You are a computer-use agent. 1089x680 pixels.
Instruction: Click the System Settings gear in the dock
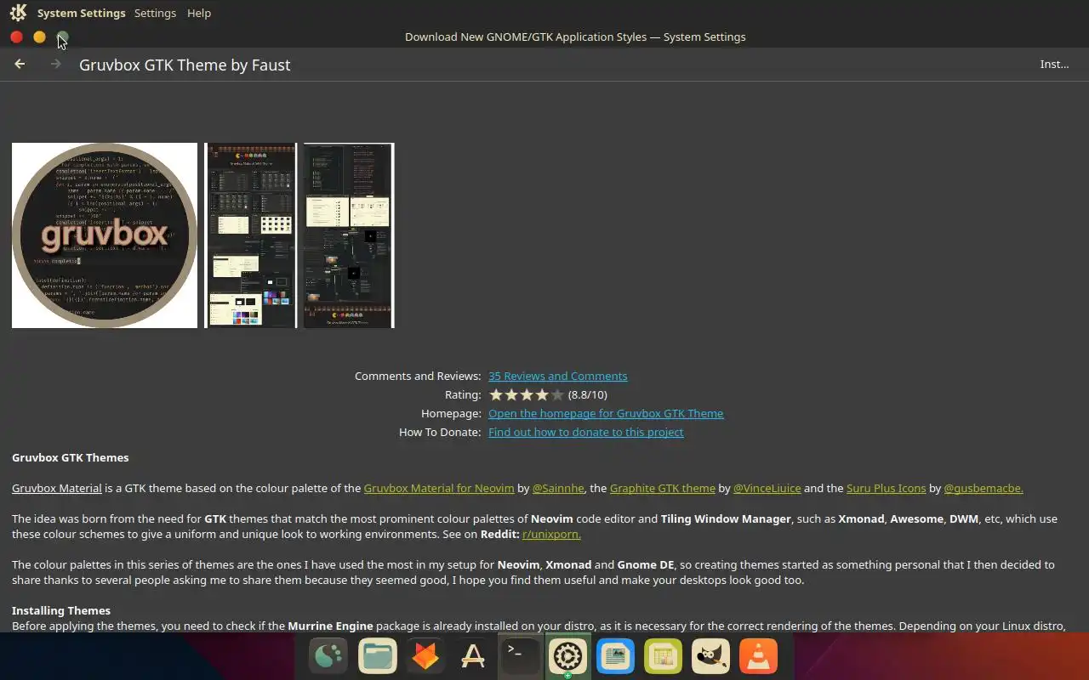coord(567,656)
